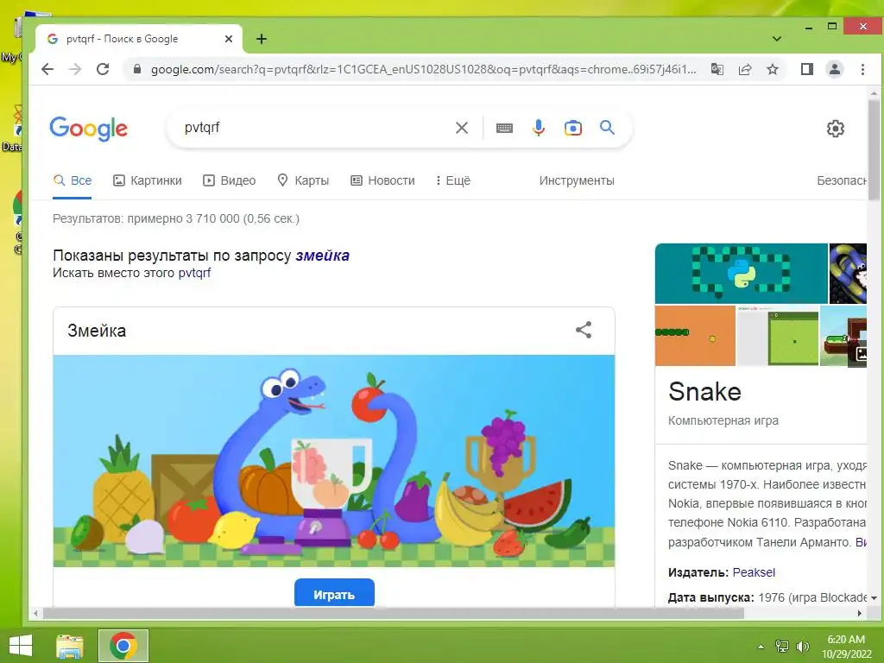The height and width of the screenshot is (663, 884).
Task: Close the pvtqrf Google tab
Action: [228, 39]
